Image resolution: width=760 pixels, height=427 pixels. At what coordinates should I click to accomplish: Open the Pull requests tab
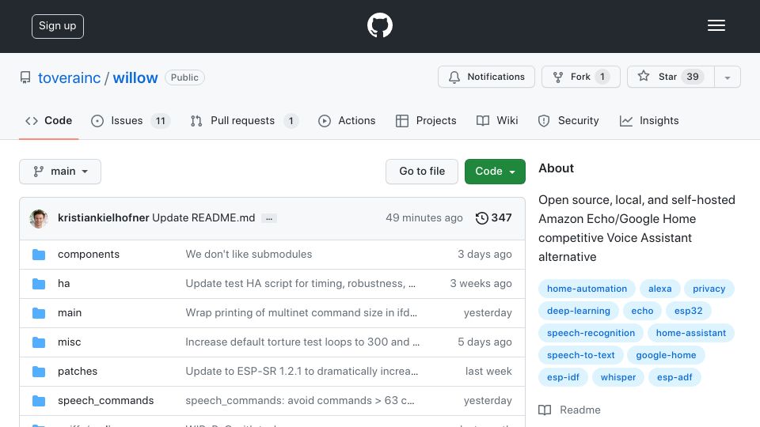pyautogui.click(x=245, y=120)
